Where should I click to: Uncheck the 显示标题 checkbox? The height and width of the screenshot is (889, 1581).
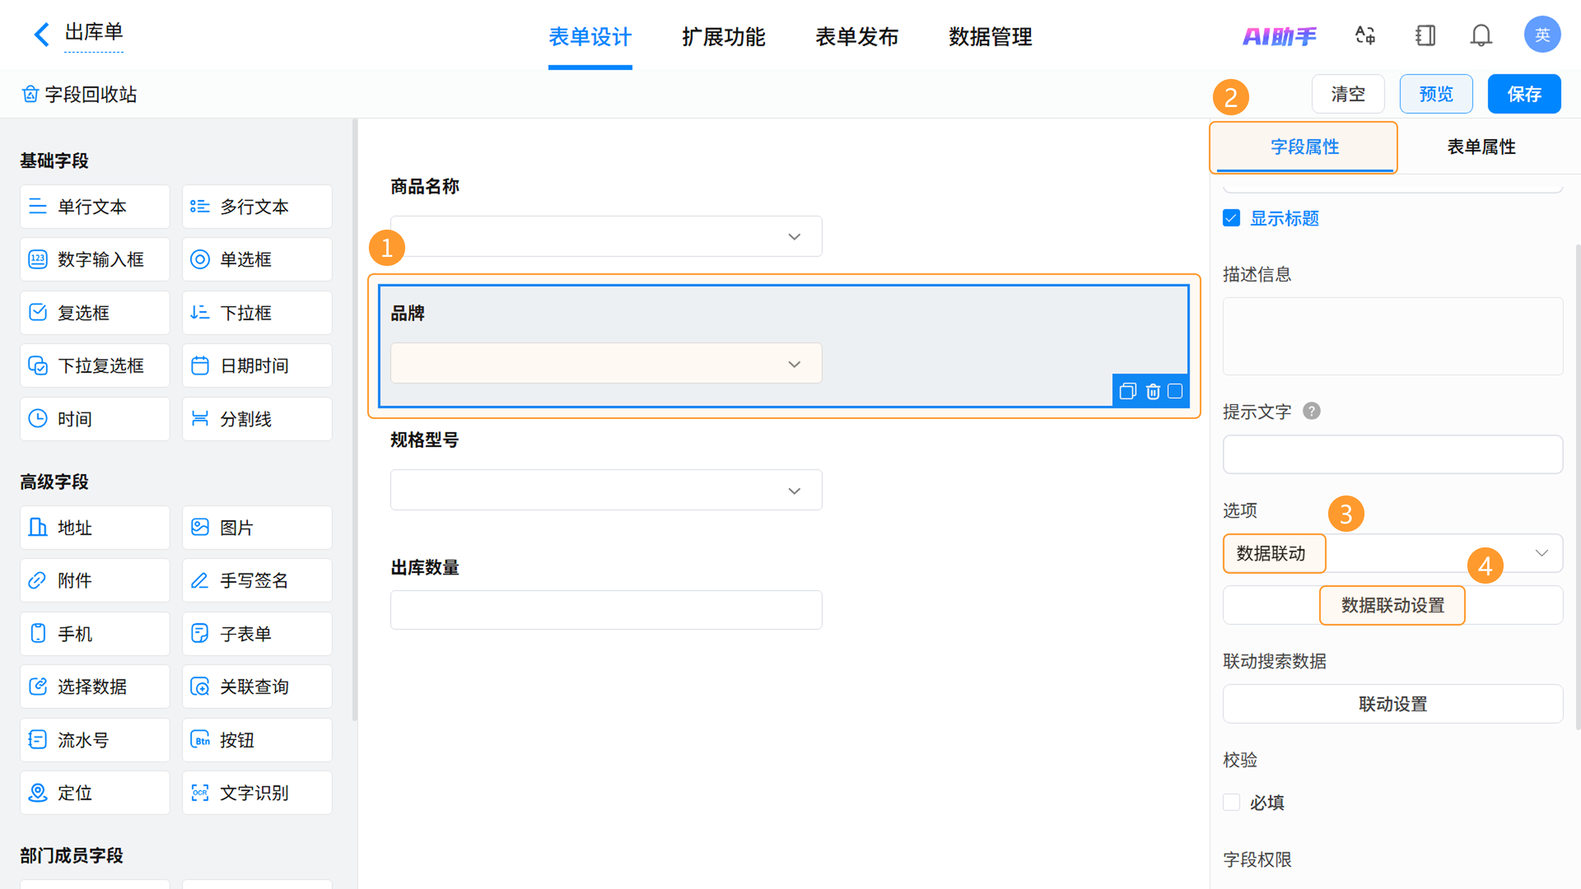click(x=1231, y=219)
